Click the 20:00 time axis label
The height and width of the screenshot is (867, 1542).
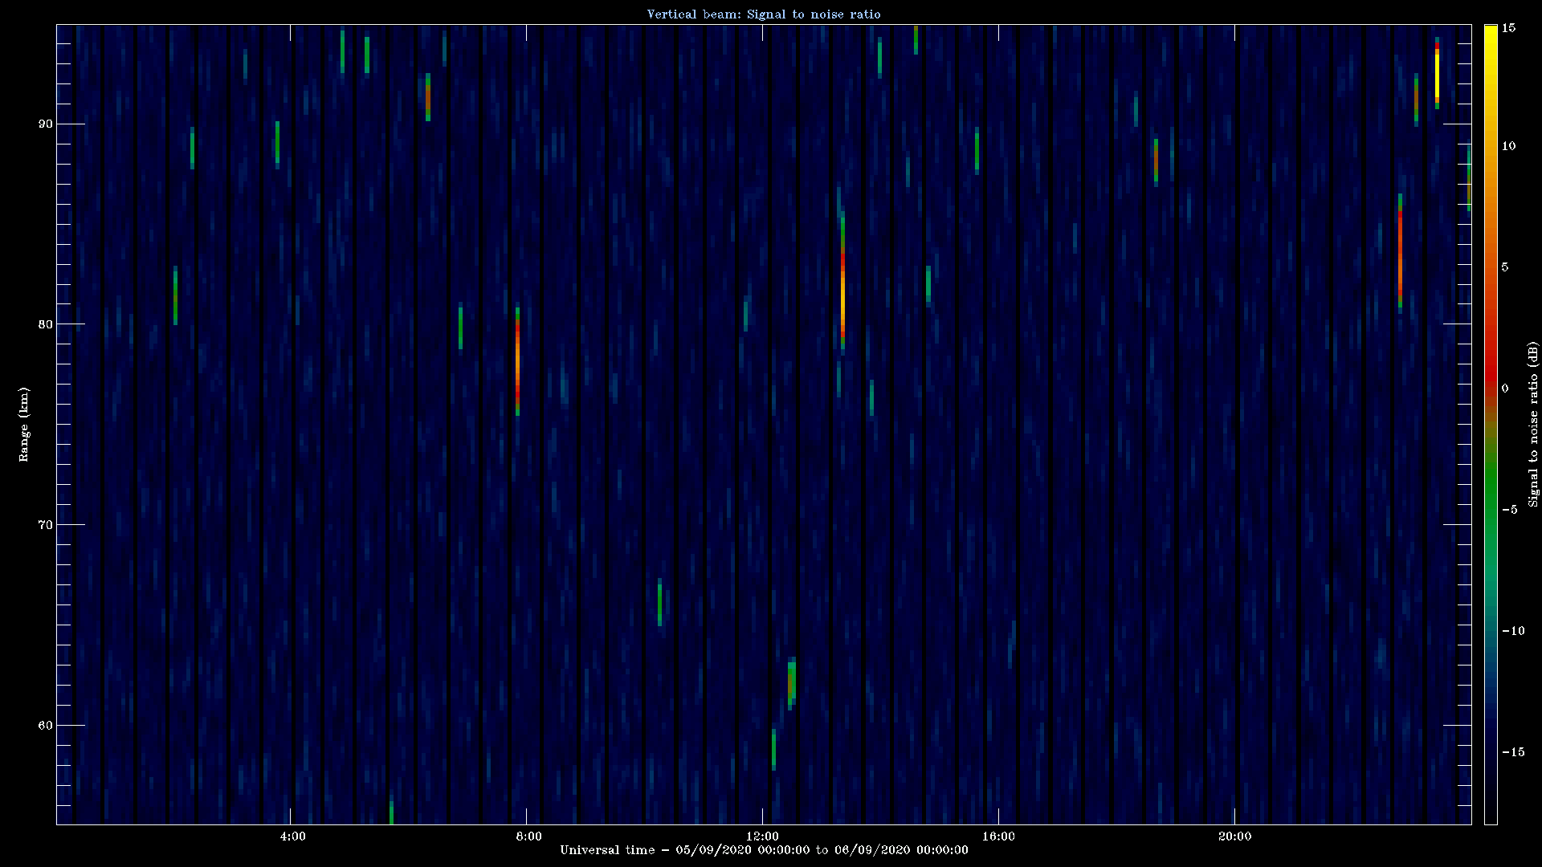[1234, 836]
